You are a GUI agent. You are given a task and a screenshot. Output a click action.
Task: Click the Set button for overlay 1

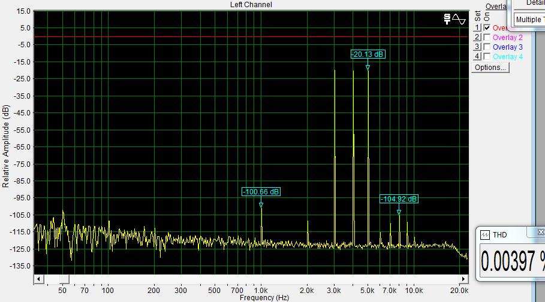point(477,28)
